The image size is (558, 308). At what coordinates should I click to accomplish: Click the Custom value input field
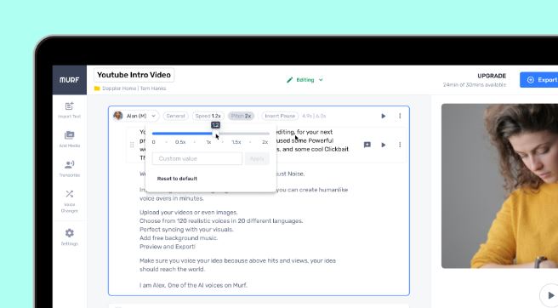coord(197,158)
